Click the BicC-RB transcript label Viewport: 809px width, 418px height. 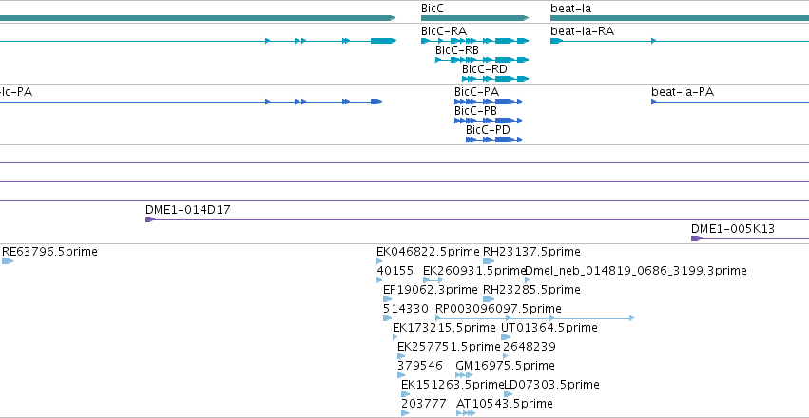456,50
